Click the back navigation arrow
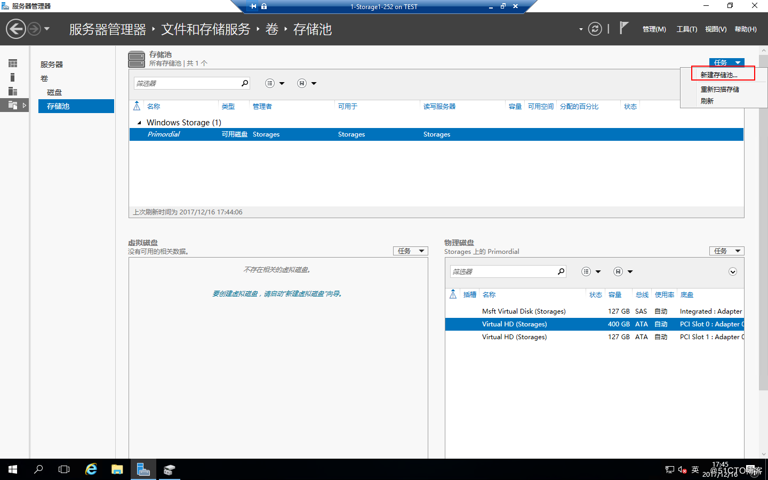 pos(16,29)
